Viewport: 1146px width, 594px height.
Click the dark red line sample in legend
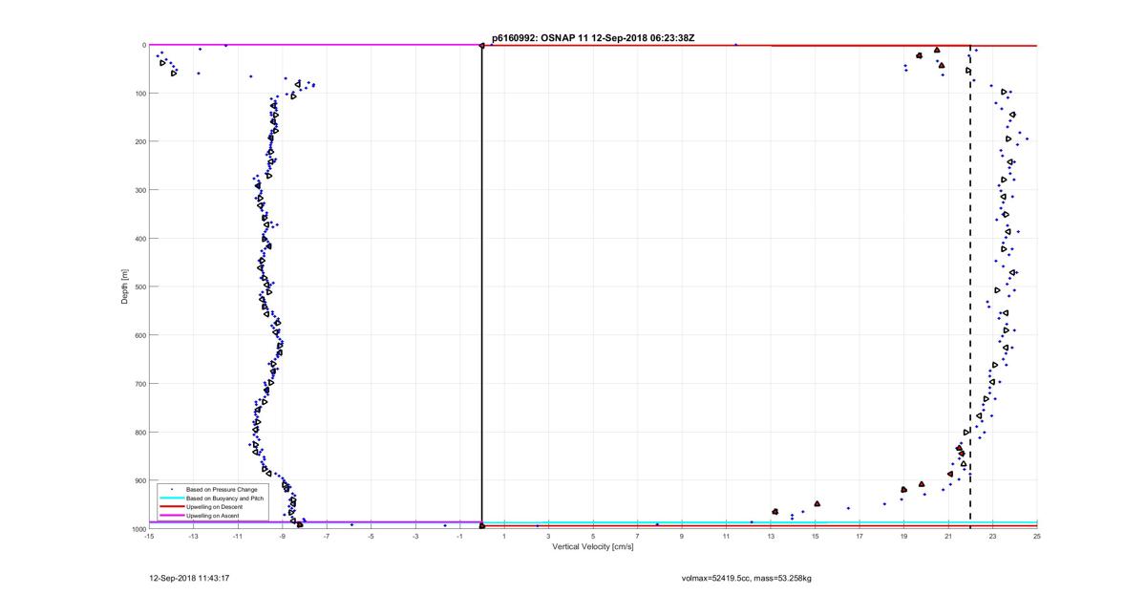click(x=171, y=507)
